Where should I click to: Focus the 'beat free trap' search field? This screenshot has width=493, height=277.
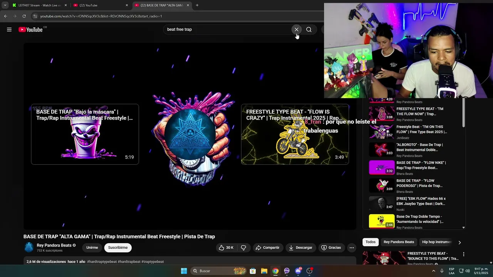227,30
